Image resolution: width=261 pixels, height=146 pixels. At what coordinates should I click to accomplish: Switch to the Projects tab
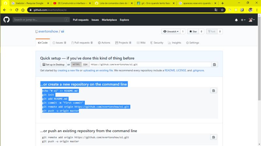(x=123, y=43)
